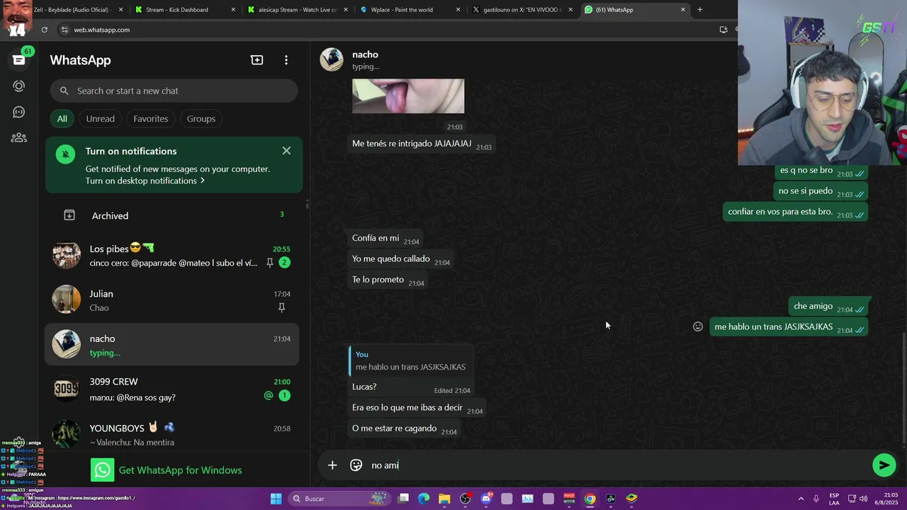This screenshot has width=907, height=510.
Task: Show hidden system tray icons chevron
Action: click(x=801, y=499)
